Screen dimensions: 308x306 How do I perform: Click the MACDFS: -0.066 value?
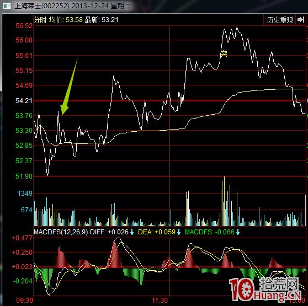(210, 232)
